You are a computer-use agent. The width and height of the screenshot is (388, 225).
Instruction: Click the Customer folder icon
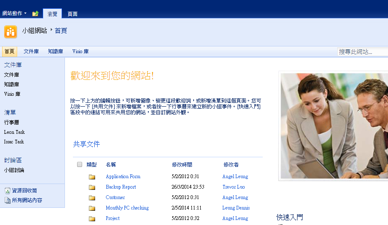pyautogui.click(x=92, y=198)
